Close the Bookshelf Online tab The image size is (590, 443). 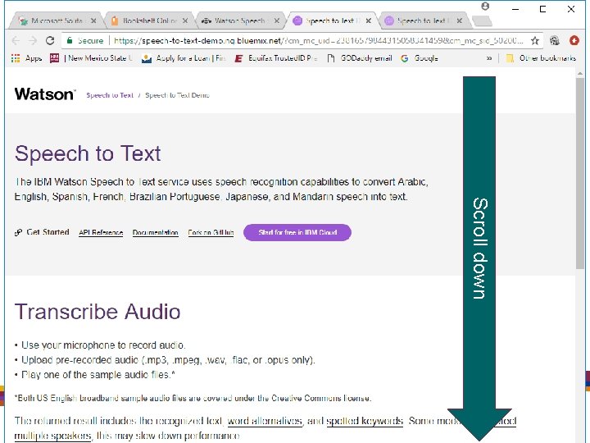tap(185, 21)
